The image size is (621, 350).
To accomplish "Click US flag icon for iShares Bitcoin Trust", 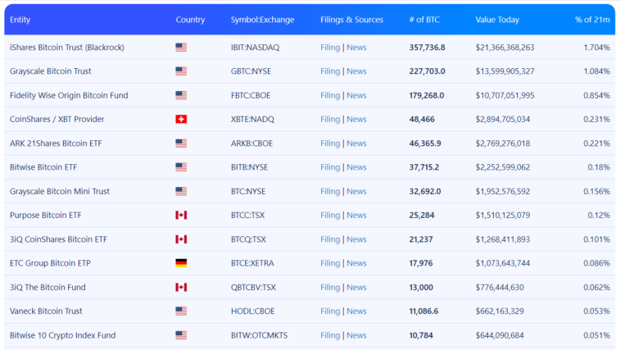I will point(181,48).
